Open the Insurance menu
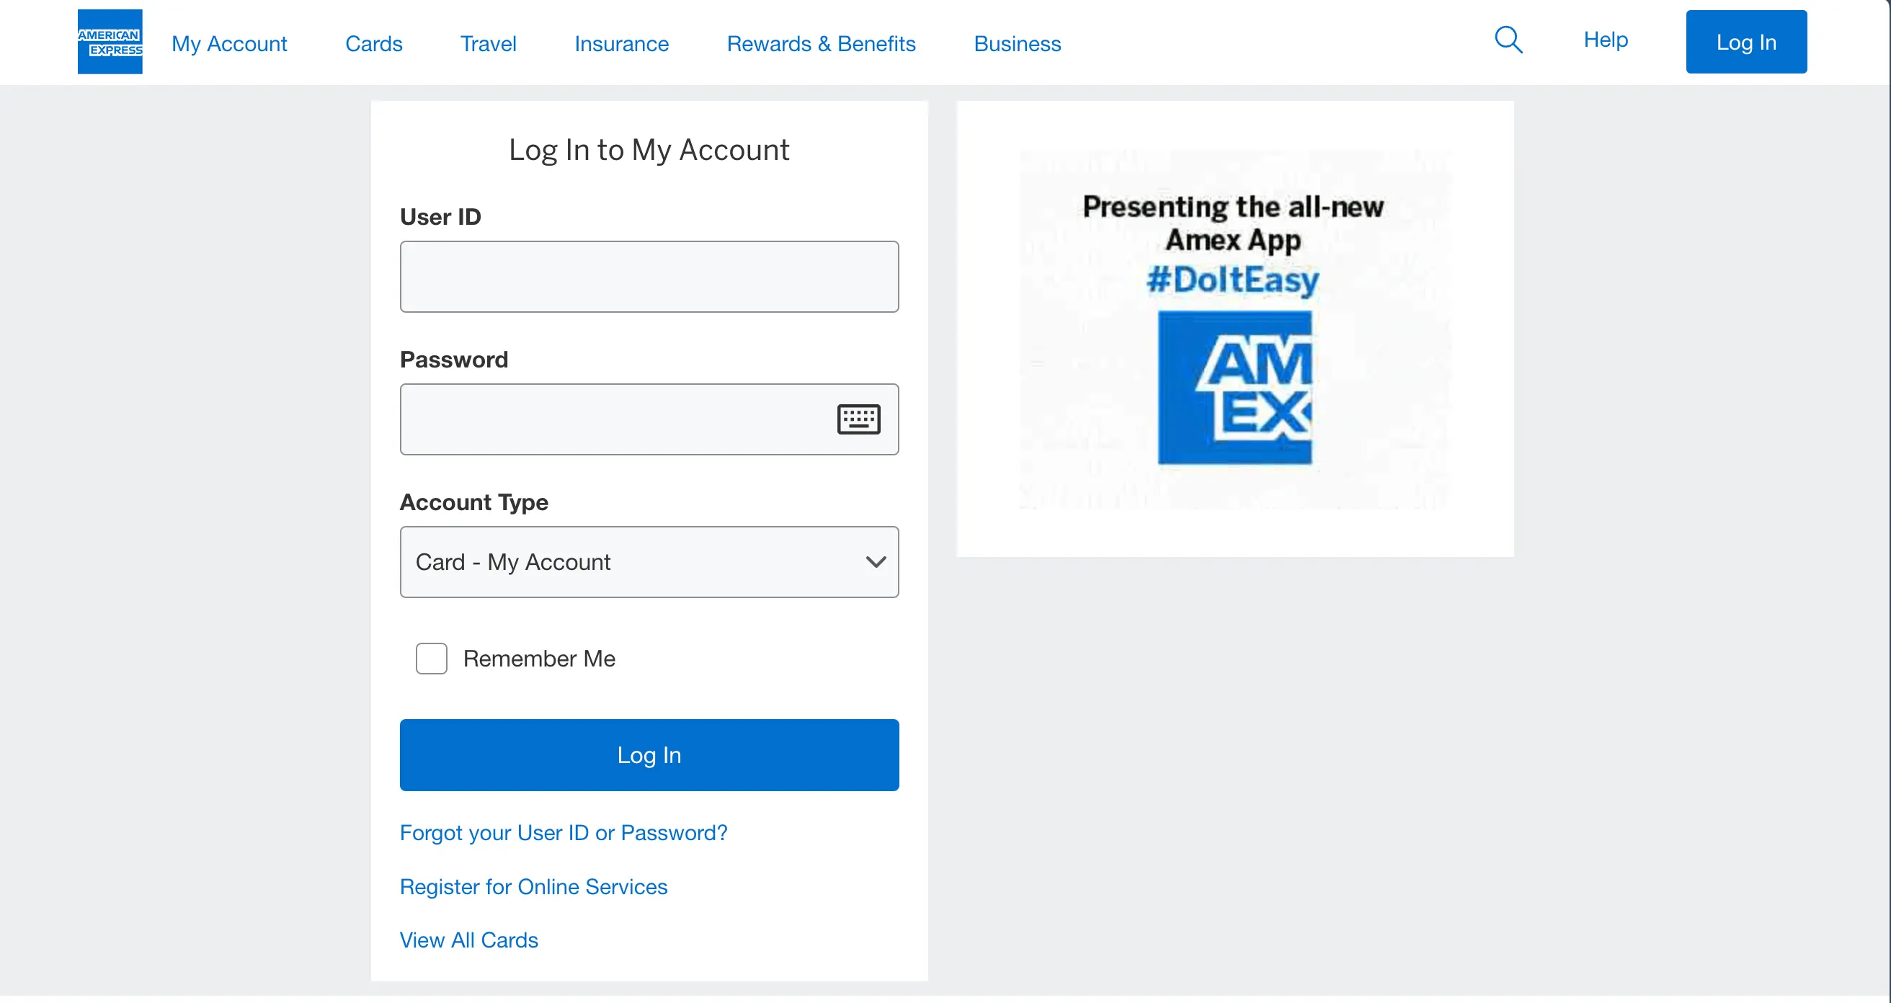 coord(621,44)
